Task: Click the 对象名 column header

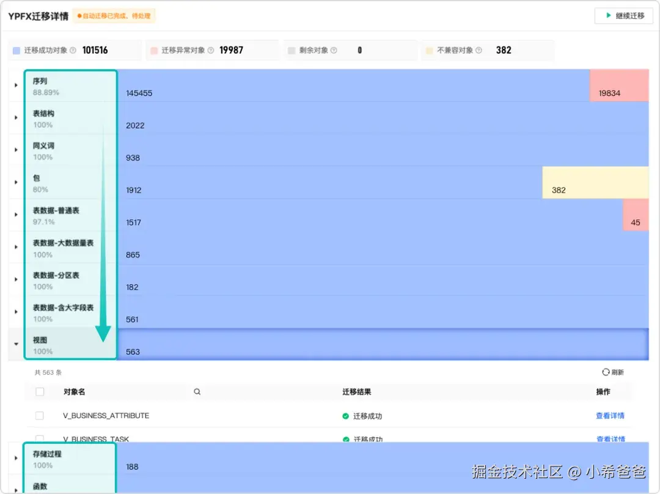Action: 75,392
